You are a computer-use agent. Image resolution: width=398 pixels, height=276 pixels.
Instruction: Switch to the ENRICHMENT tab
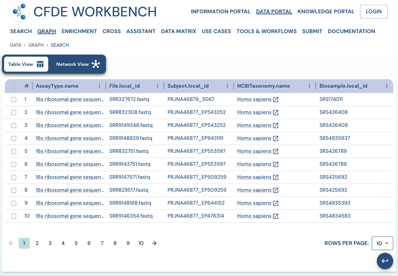pyautogui.click(x=79, y=31)
